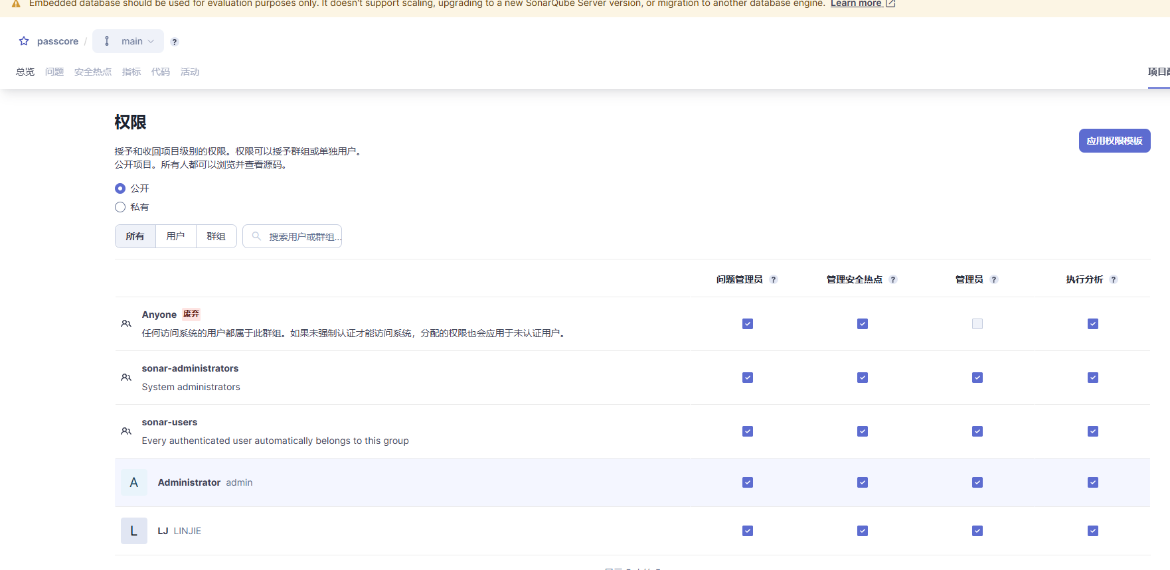Open the 项目 settings menu at right
Screen dimensions: 1170x570
pos(1159,72)
